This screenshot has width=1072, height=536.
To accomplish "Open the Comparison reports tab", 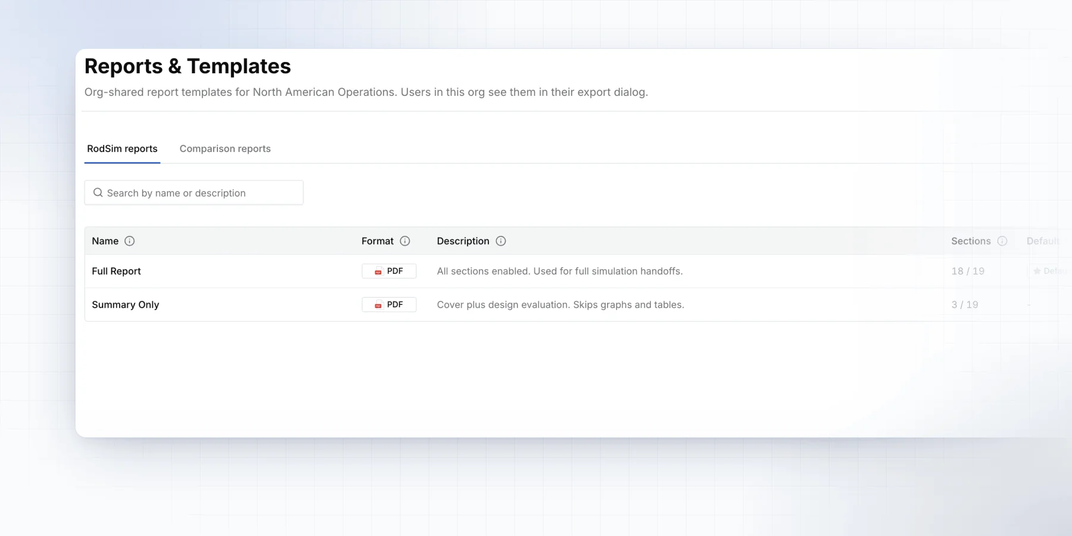I will (225, 149).
